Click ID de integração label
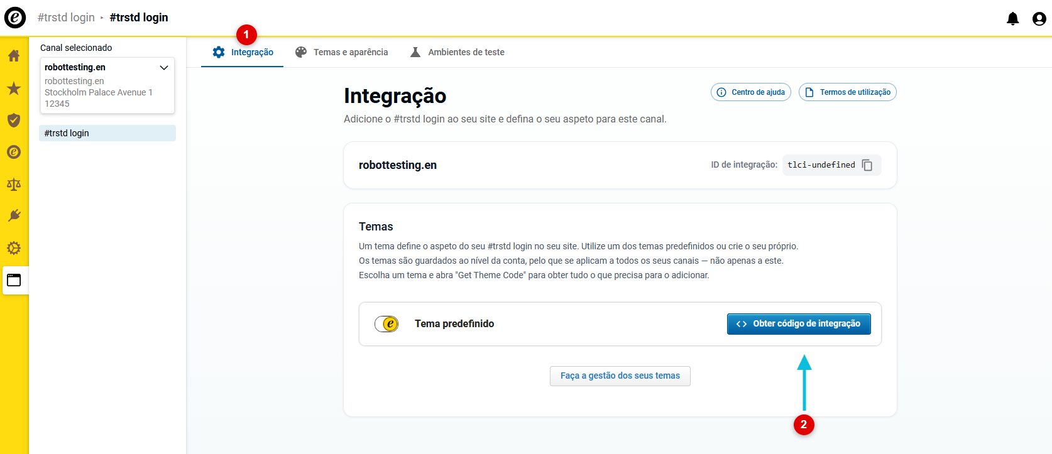Screen dimensions: 1052x454 tap(744, 165)
